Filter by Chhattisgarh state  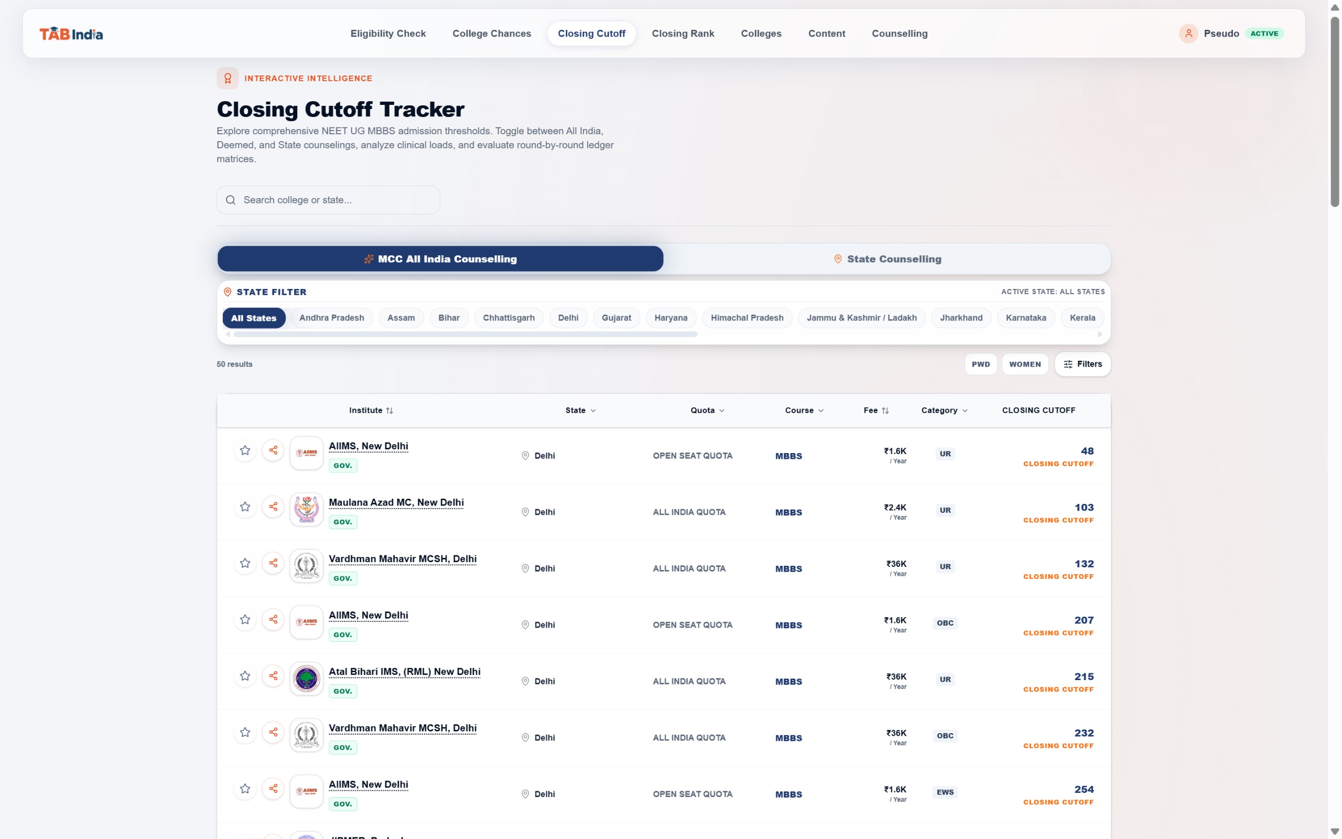(x=508, y=318)
